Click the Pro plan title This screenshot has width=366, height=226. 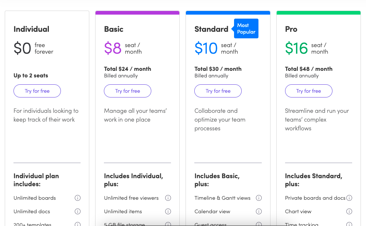coord(291,29)
